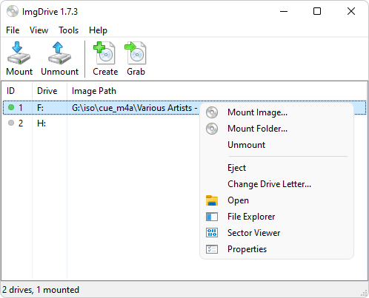Maximize the ImgDrive window
The image size is (369, 298).
coord(317,11)
